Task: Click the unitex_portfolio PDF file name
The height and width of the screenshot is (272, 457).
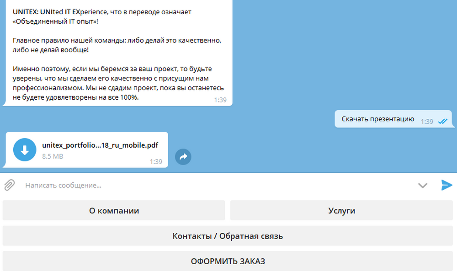Action: (x=100, y=145)
